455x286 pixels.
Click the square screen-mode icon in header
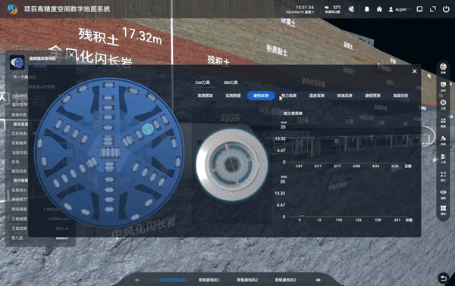(419, 9)
